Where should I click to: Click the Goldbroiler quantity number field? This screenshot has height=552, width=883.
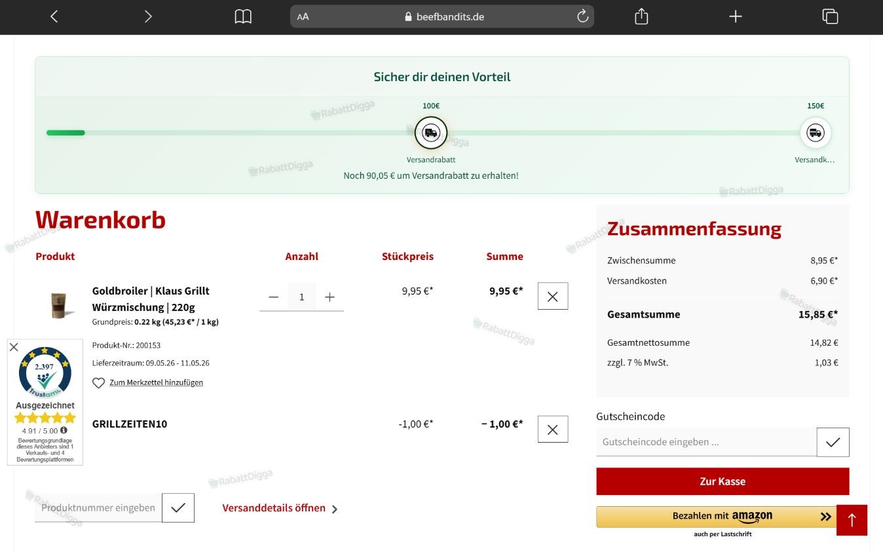[301, 297]
